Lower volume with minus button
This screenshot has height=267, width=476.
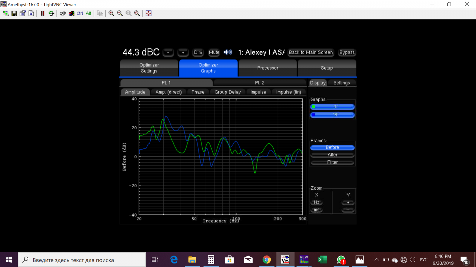pyautogui.click(x=168, y=53)
